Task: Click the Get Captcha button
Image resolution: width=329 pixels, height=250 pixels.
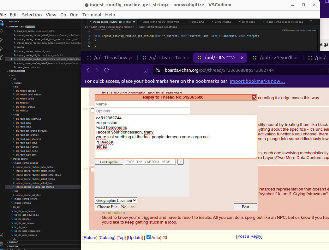Action: coord(109,162)
